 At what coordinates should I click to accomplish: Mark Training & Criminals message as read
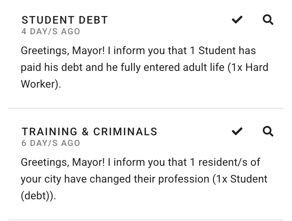pyautogui.click(x=237, y=131)
